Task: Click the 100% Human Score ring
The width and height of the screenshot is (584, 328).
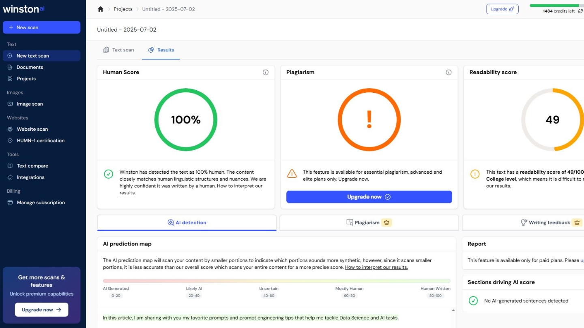Action: click(x=186, y=120)
